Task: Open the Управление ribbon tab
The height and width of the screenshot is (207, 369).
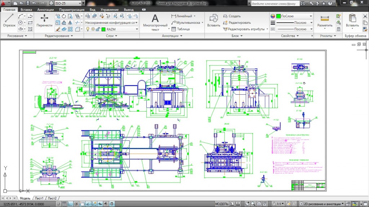Action: [x=110, y=10]
